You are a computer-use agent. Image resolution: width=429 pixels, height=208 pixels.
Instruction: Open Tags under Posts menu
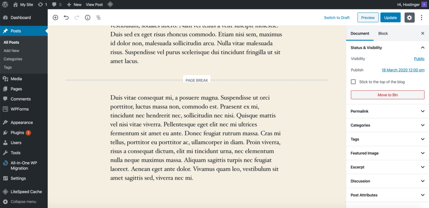pyautogui.click(x=8, y=67)
